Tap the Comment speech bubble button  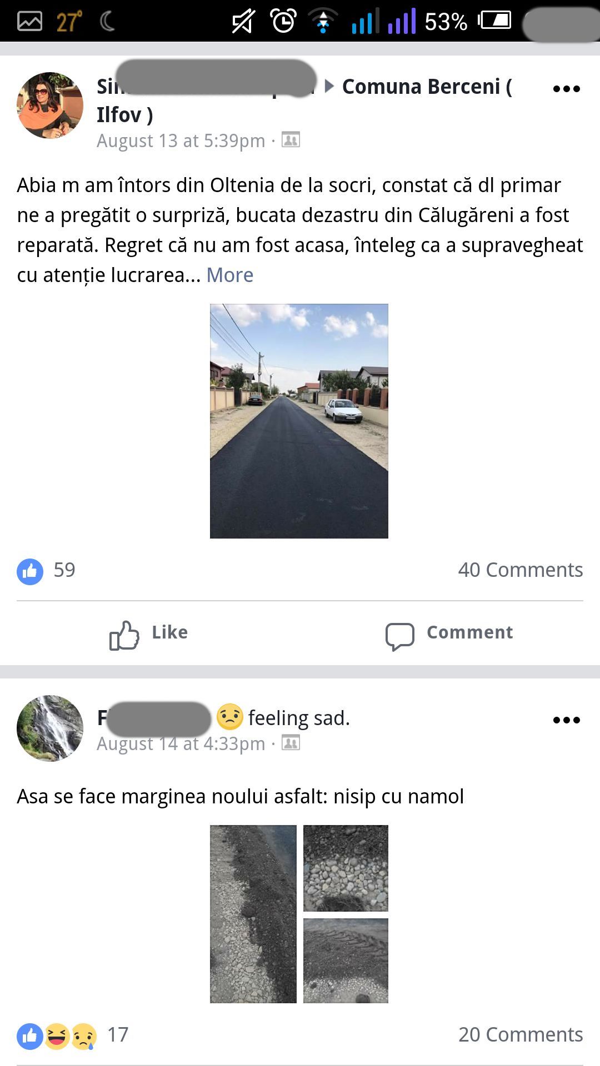tap(449, 633)
